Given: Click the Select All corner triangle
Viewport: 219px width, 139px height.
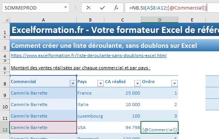Looking at the screenshot, I should (x=7, y=20).
